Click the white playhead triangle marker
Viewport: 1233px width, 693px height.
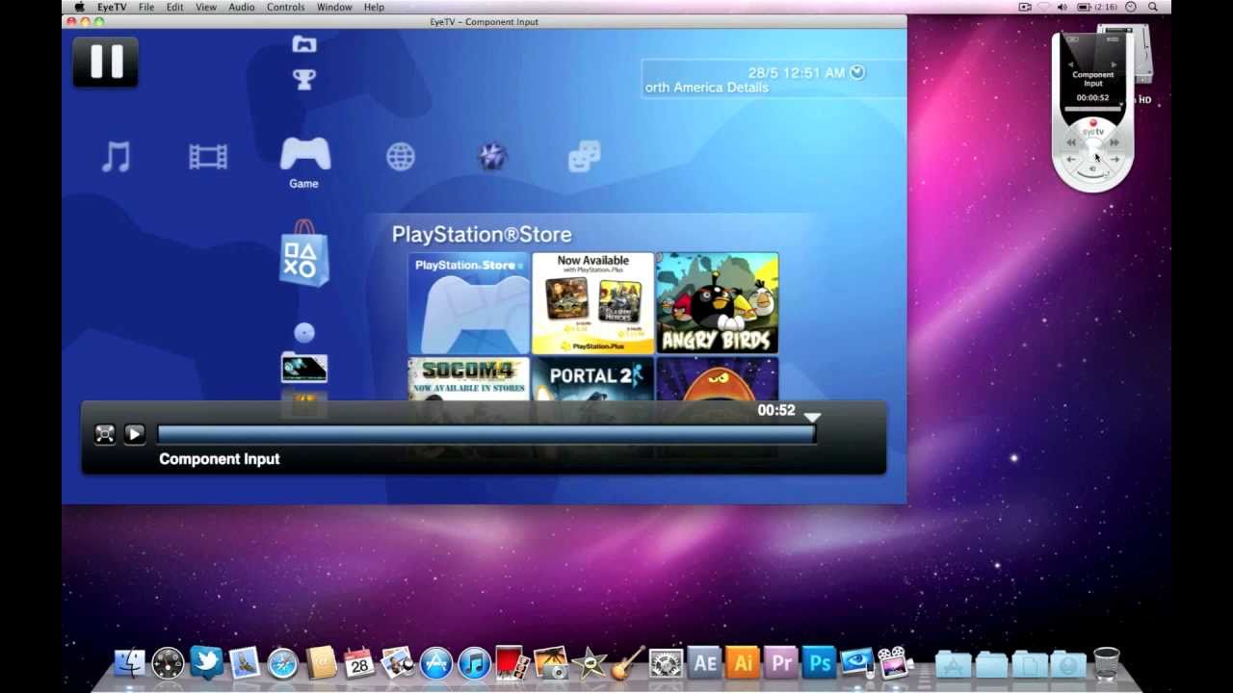(x=812, y=418)
